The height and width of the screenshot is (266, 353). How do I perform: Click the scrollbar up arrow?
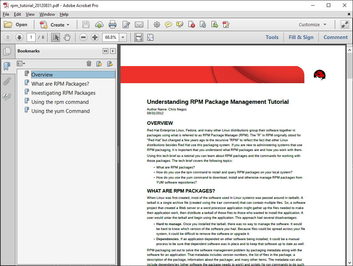point(350,50)
